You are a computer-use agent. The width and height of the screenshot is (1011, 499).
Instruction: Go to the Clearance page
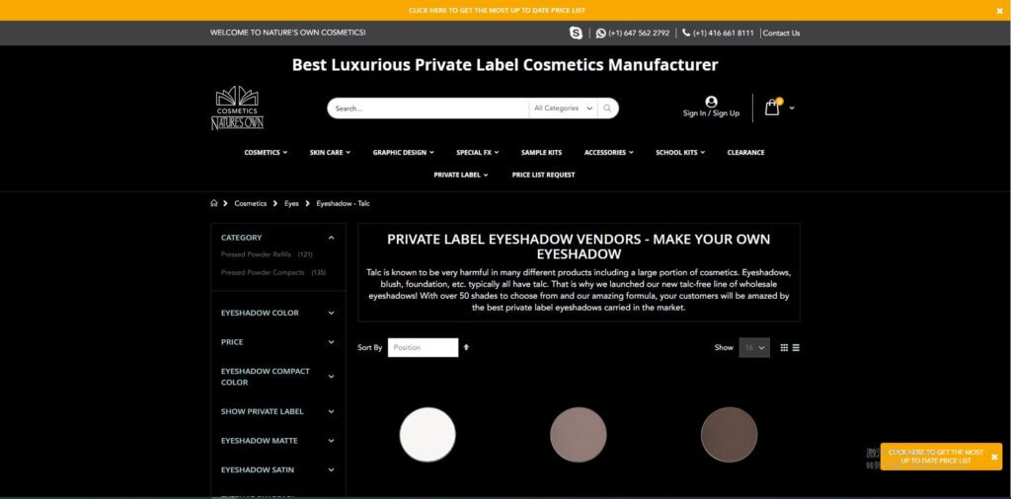point(746,153)
